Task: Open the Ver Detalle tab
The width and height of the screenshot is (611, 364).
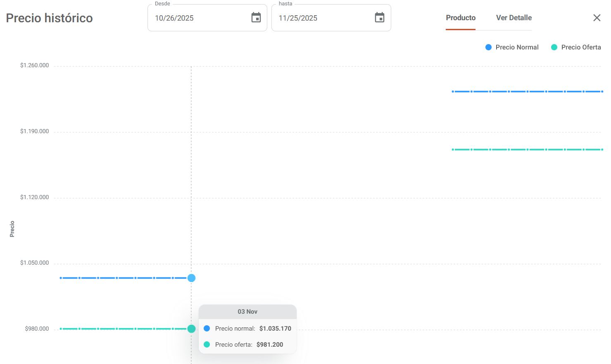Action: [514, 18]
